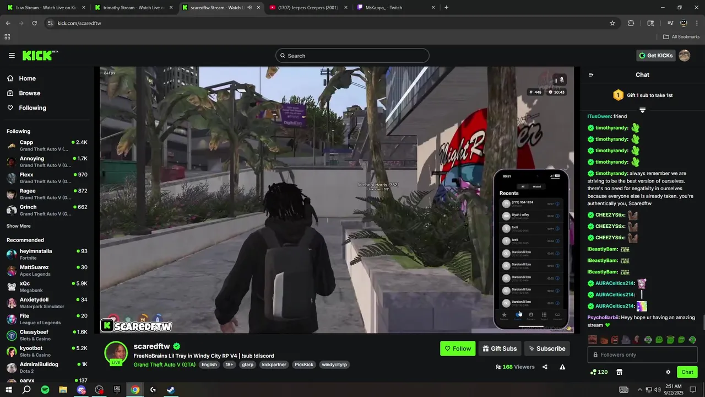Click the windycityrp tag

click(334, 364)
